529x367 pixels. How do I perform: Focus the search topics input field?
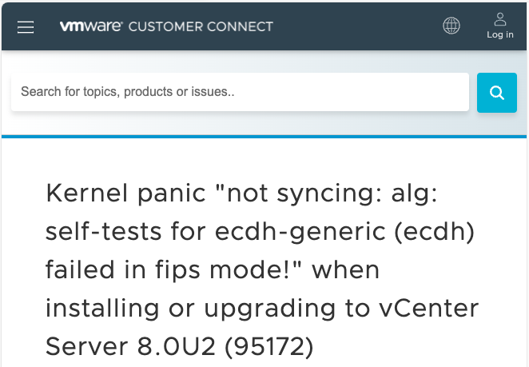click(x=240, y=92)
